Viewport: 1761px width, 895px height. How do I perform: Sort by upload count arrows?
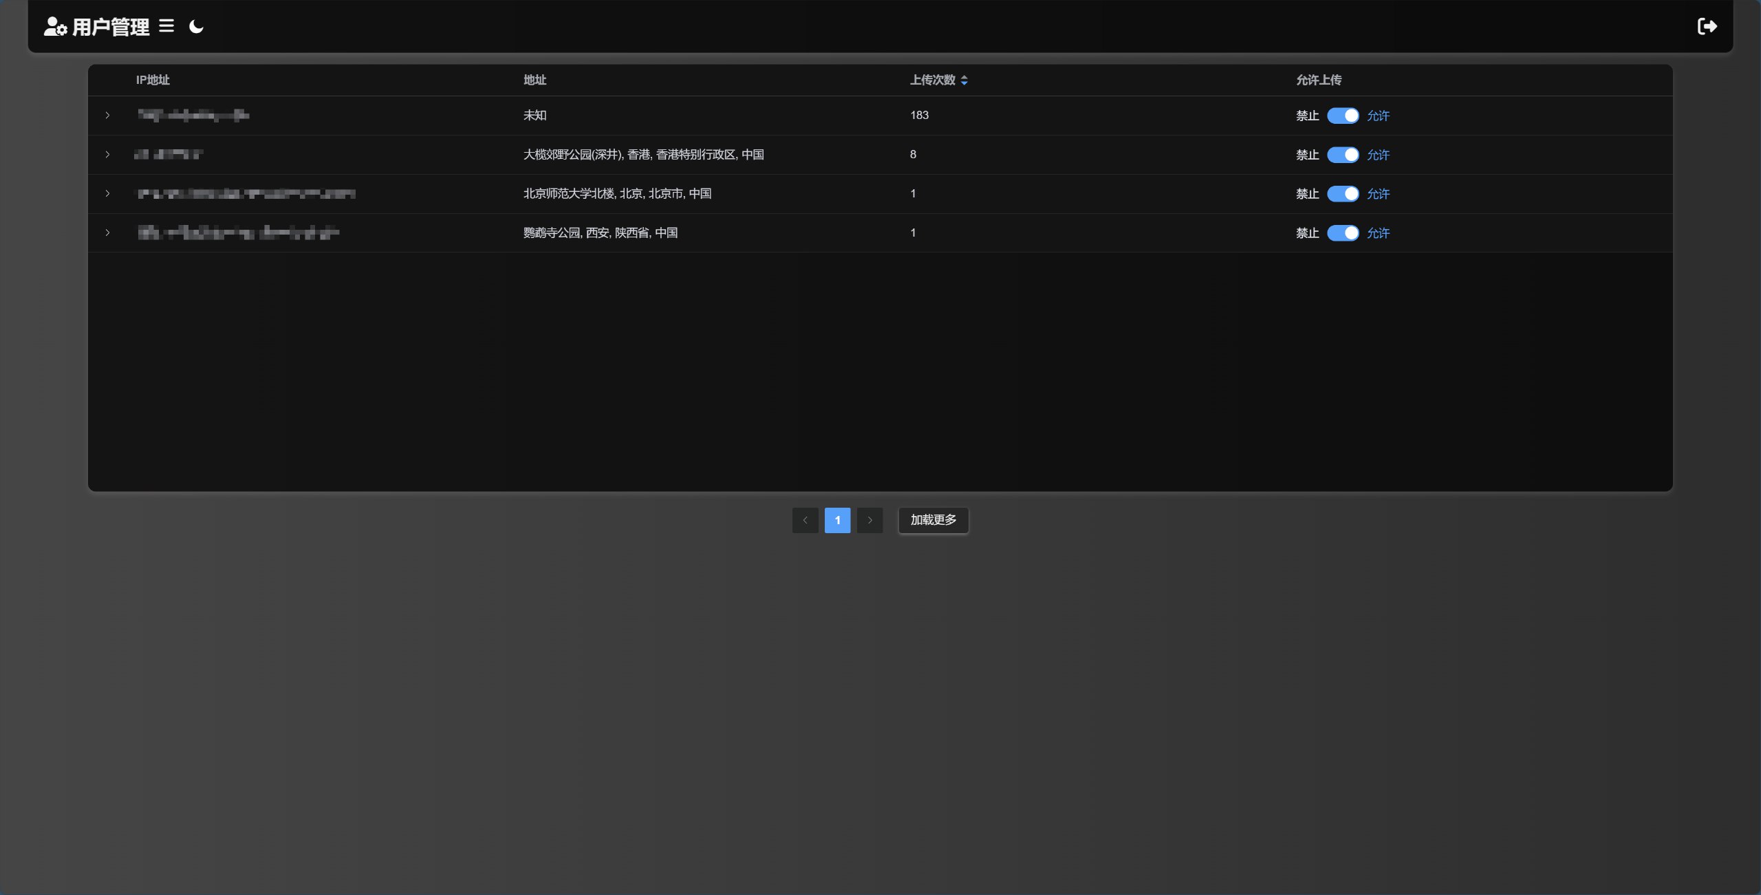(x=964, y=80)
